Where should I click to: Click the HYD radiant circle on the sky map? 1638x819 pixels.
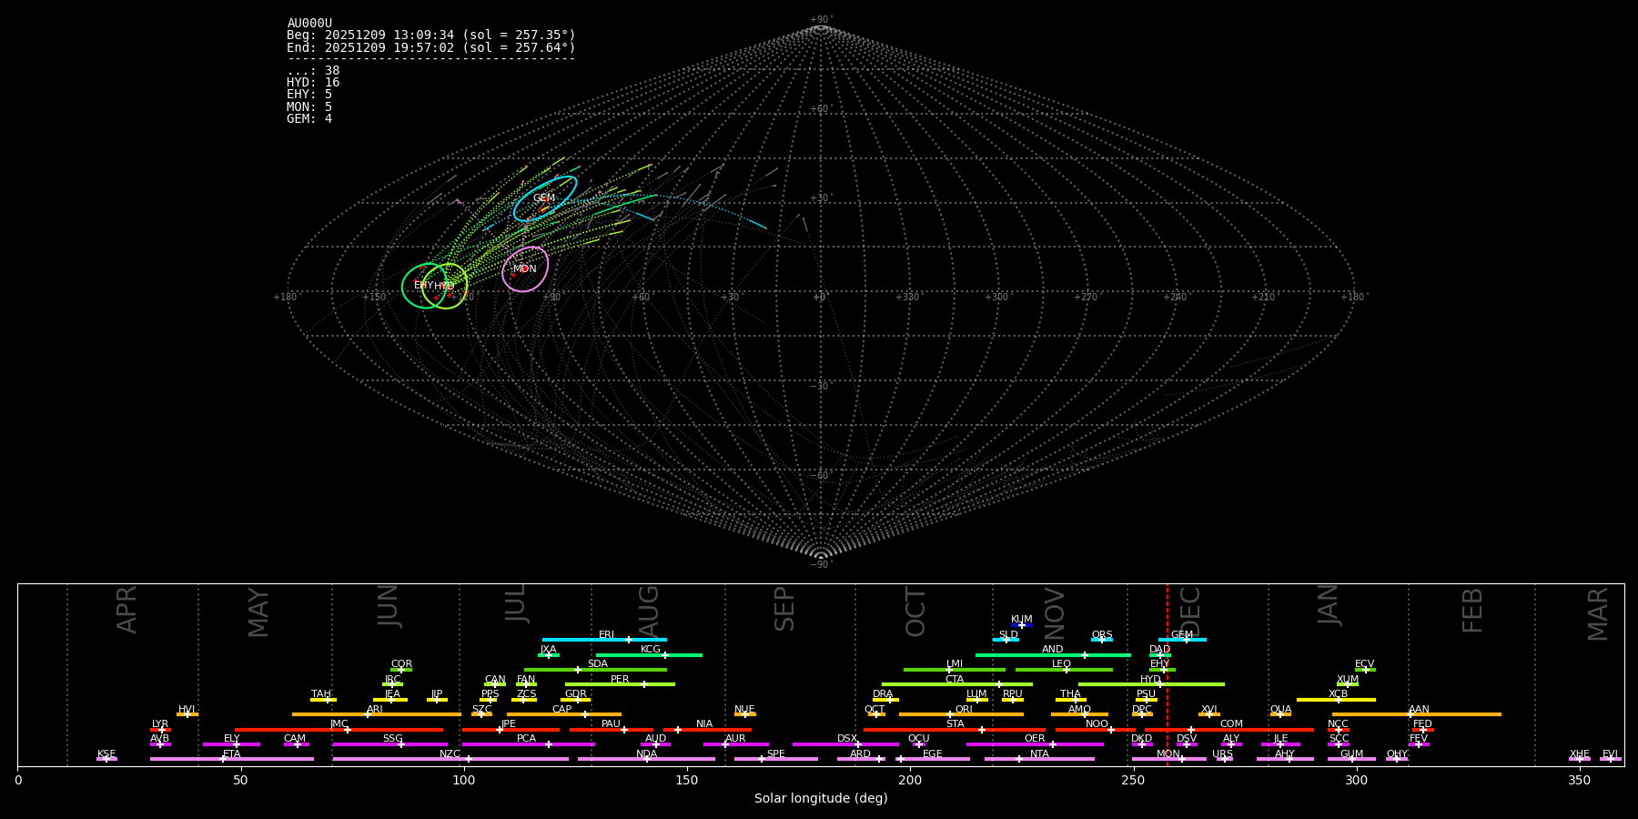pos(445,286)
